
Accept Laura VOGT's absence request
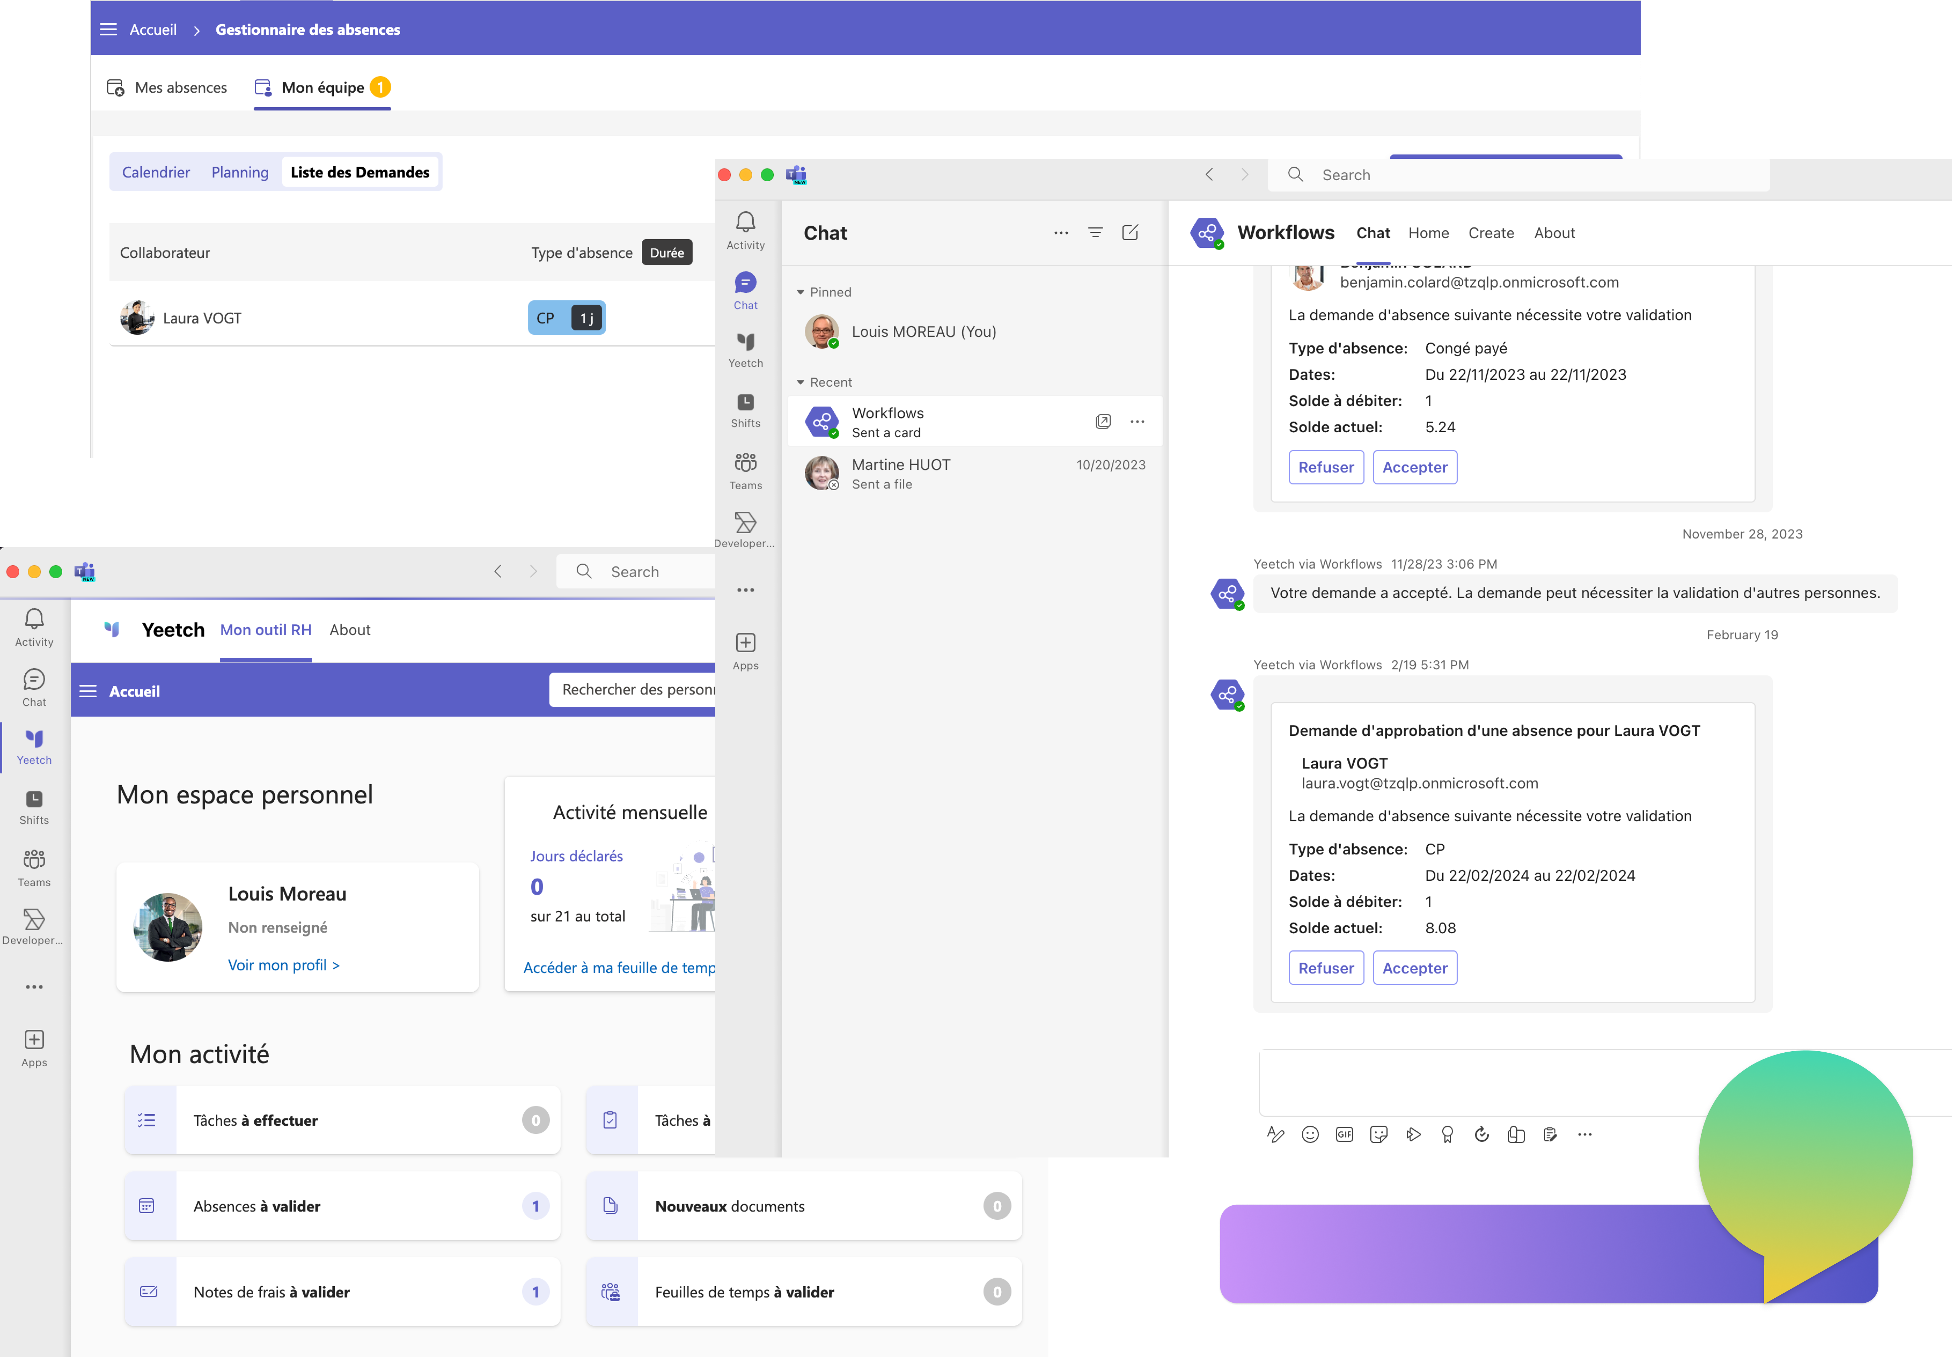1415,968
